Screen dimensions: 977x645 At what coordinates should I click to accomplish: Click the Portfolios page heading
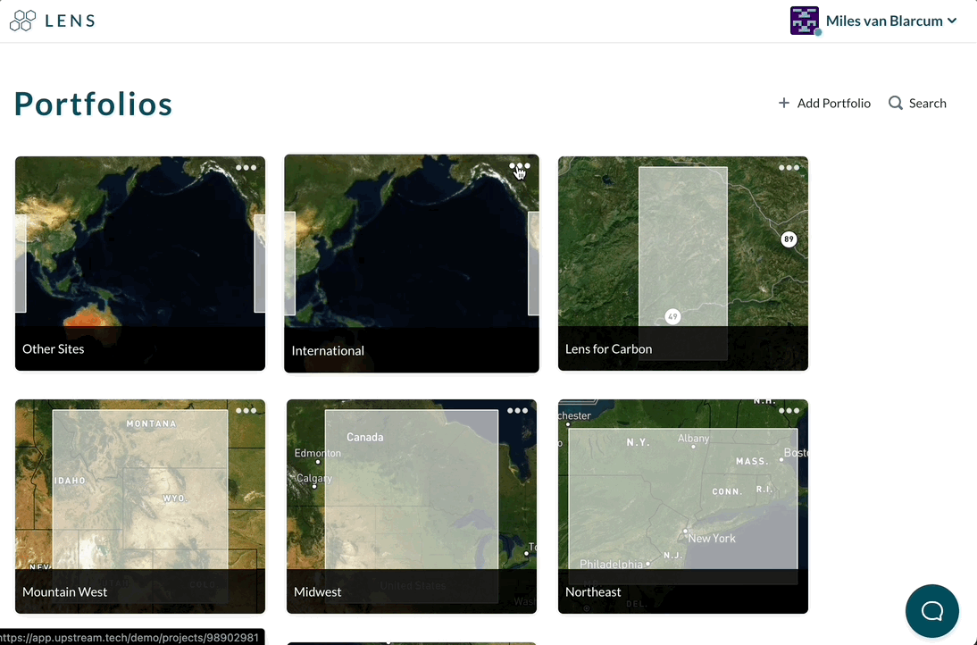pos(94,104)
